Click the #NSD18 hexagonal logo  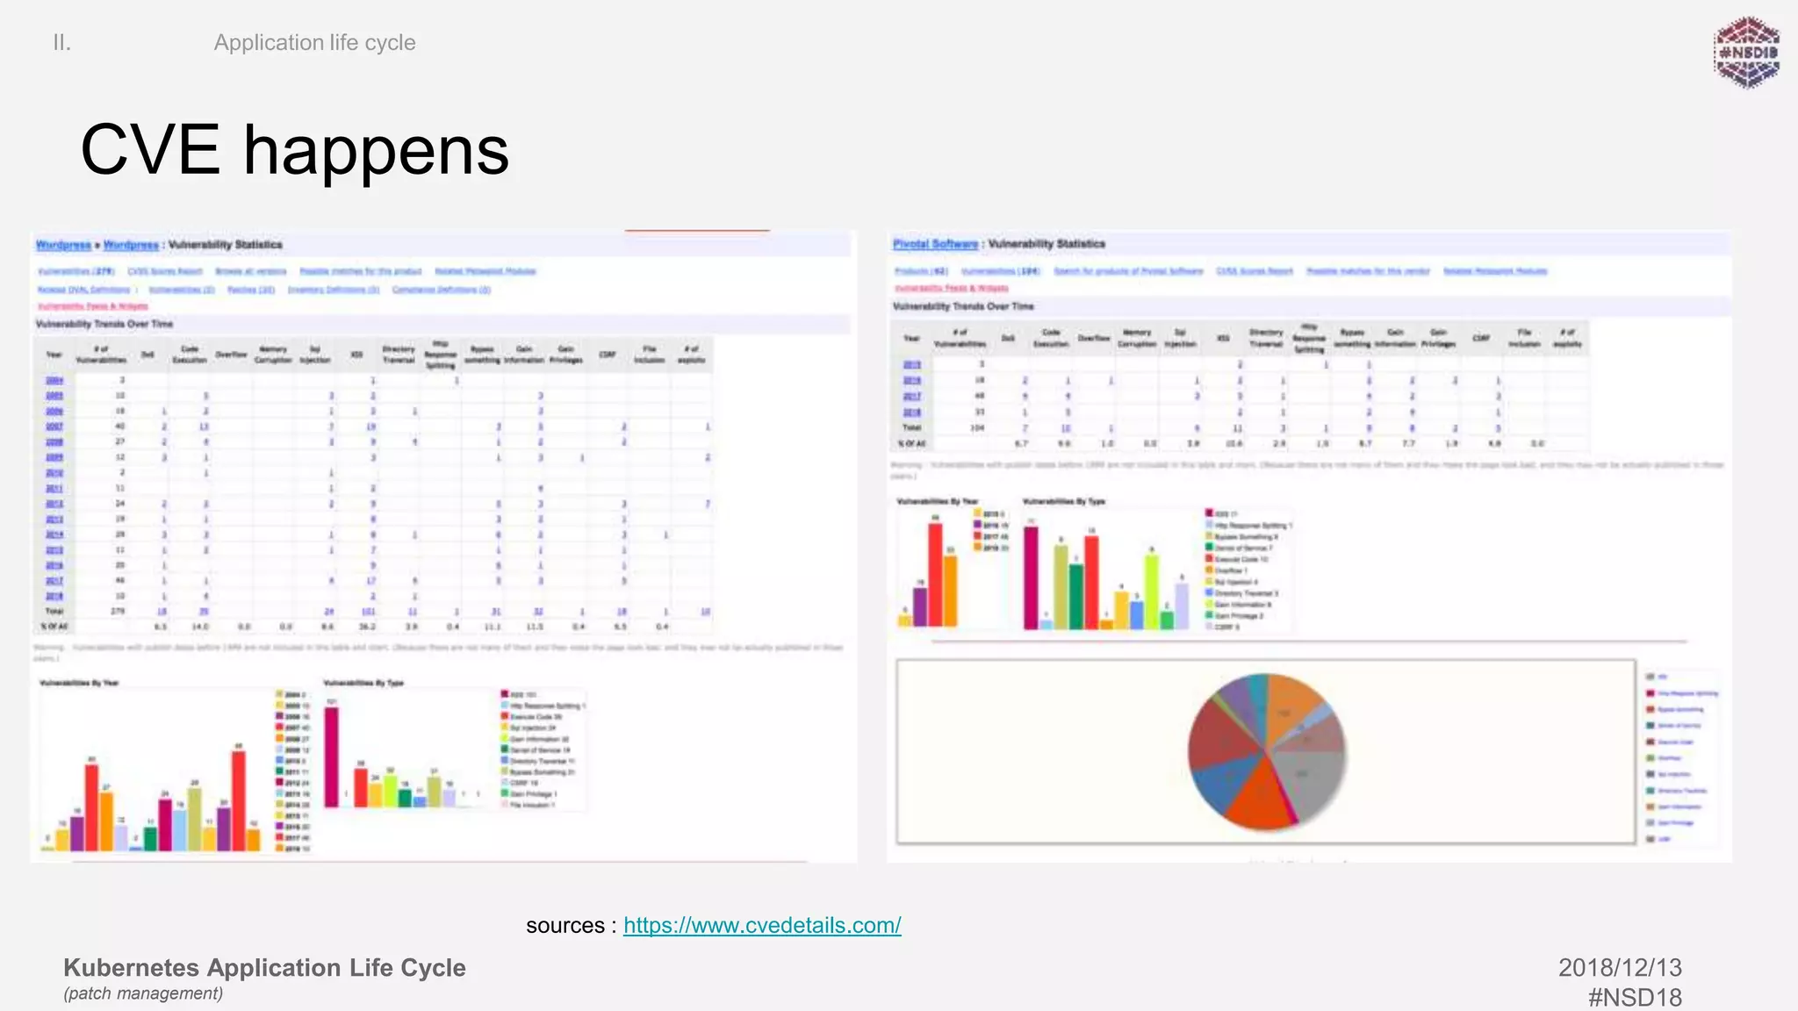pos(1746,52)
